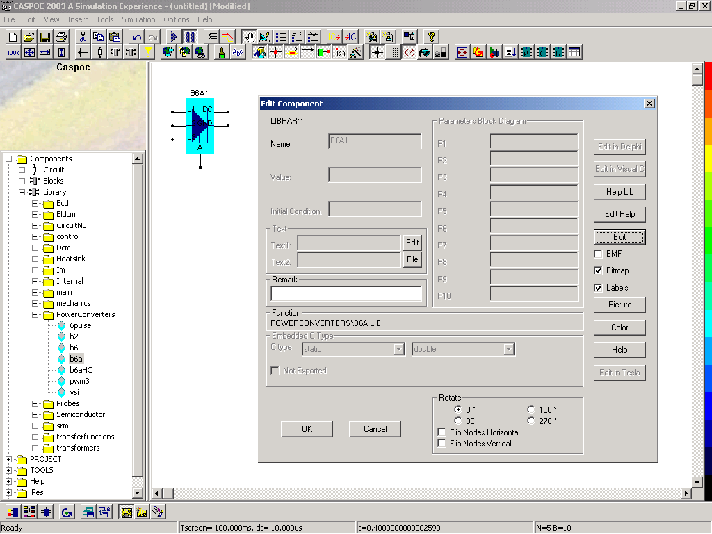Start simulation with the blue play arrow

173,37
